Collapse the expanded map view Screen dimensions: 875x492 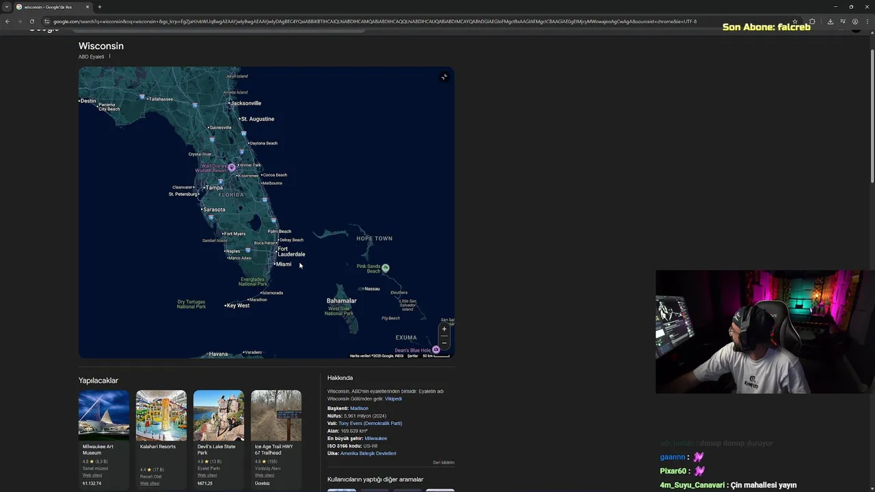[444, 77]
